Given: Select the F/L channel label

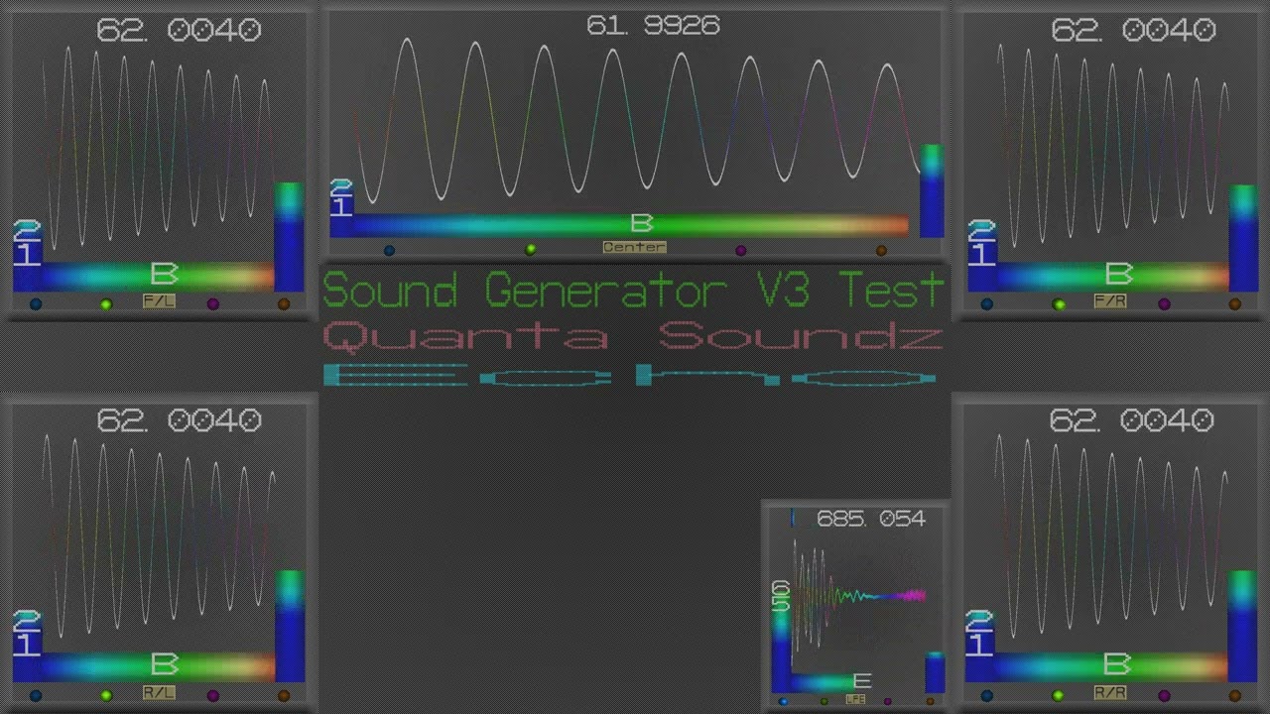Looking at the screenshot, I should click(159, 301).
